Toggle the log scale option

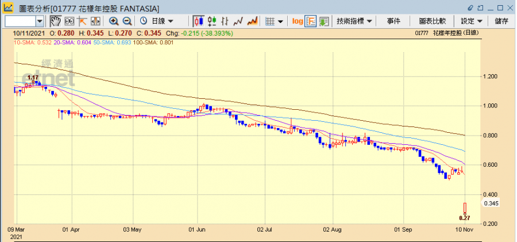(x=297, y=21)
